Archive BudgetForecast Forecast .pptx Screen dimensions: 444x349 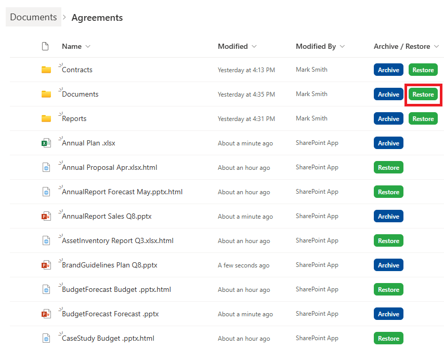388,314
